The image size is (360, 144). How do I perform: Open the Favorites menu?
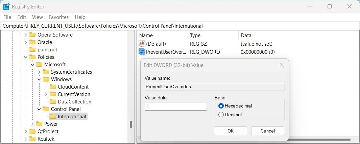point(59,17)
